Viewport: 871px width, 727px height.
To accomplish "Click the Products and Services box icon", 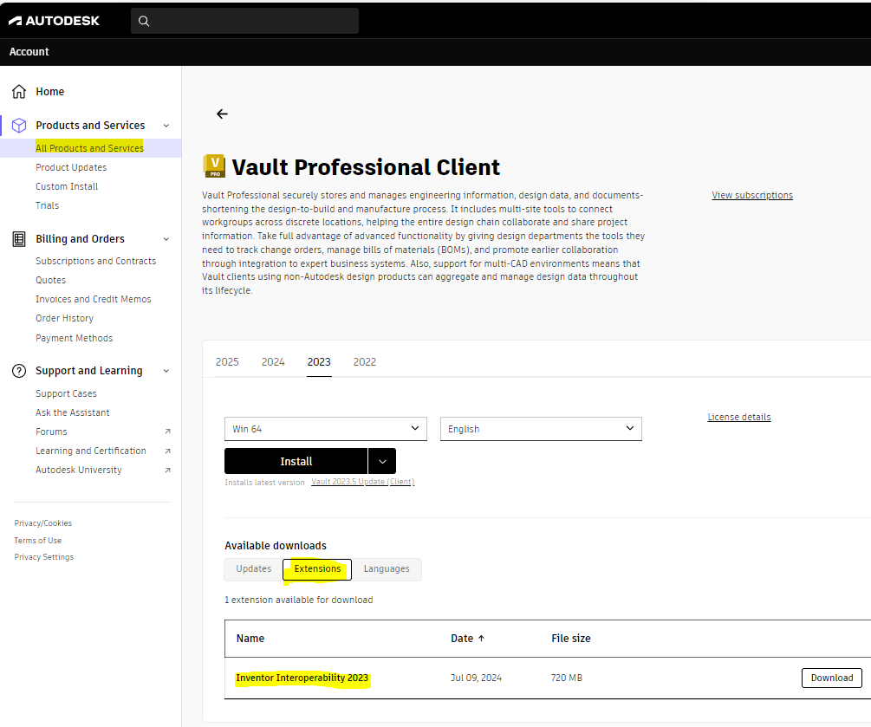I will pos(19,125).
